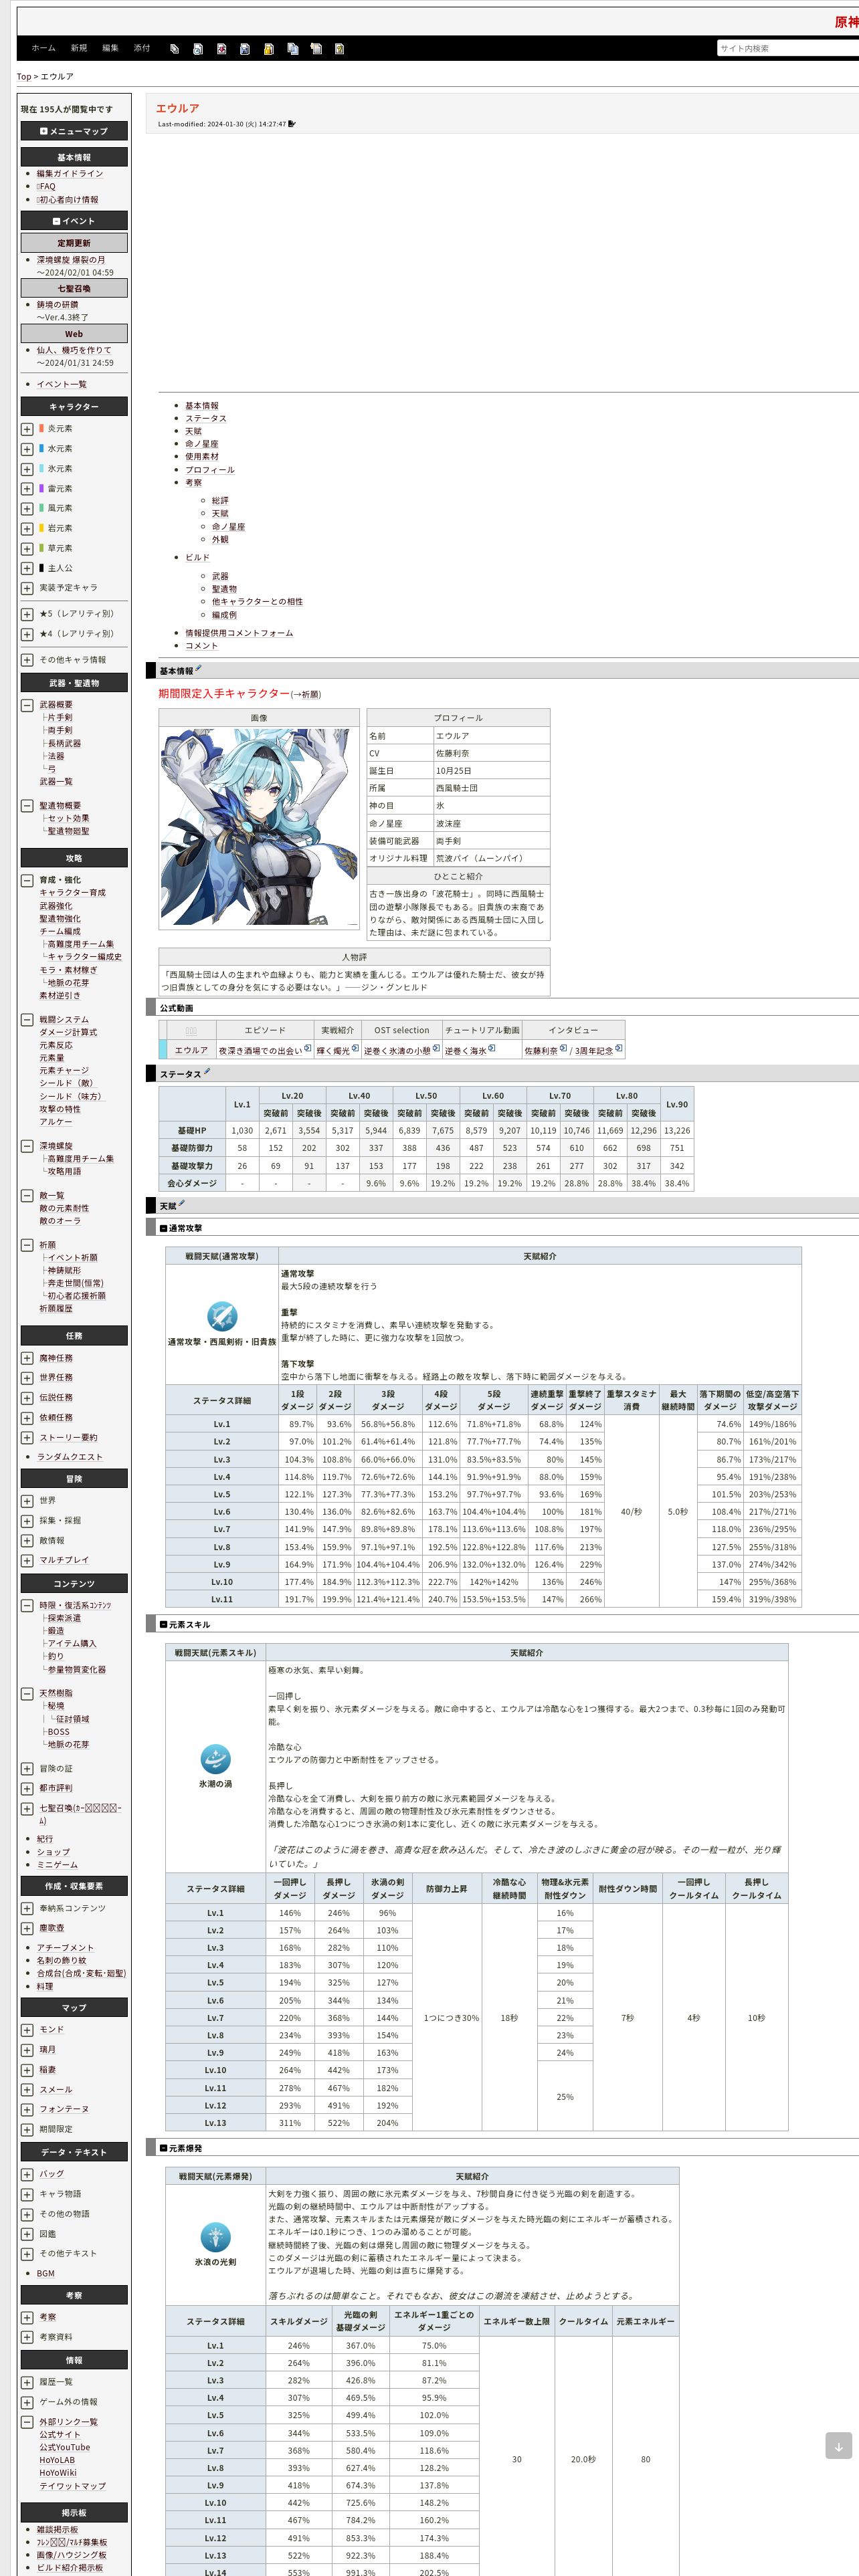Expand the 炎元素 character list
This screenshot has width=859, height=2576.
pos(27,429)
